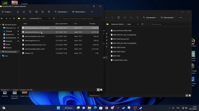Image resolution: width=199 pixels, height=111 pixels.
Task: Sort files by the Размер column header
Action: (x=92, y=24)
